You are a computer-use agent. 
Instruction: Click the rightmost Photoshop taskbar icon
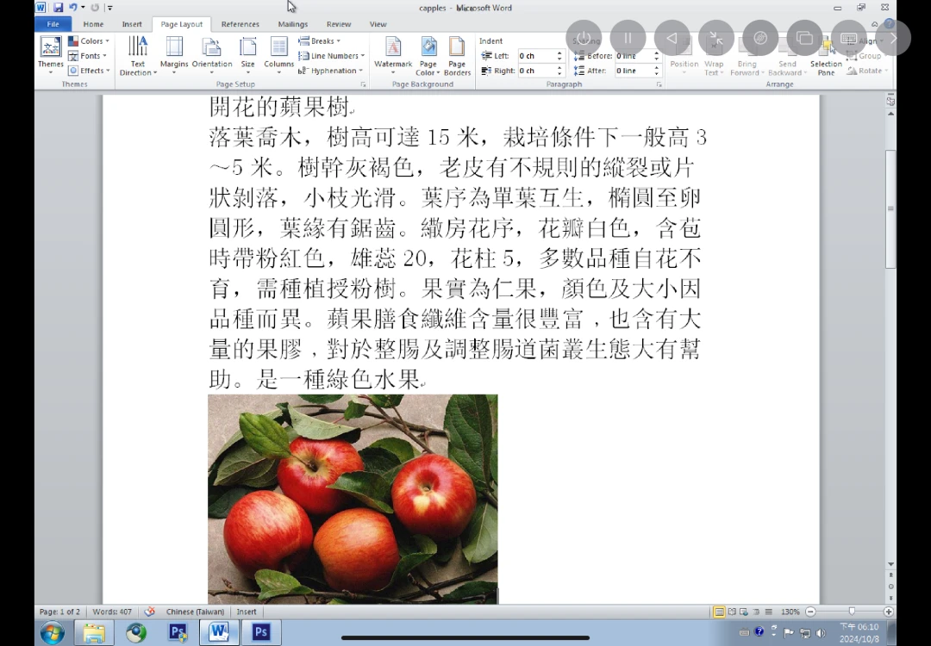point(260,632)
